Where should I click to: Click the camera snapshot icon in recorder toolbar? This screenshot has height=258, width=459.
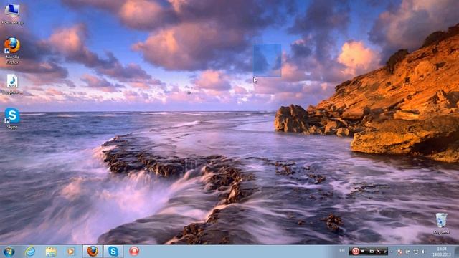372,252
